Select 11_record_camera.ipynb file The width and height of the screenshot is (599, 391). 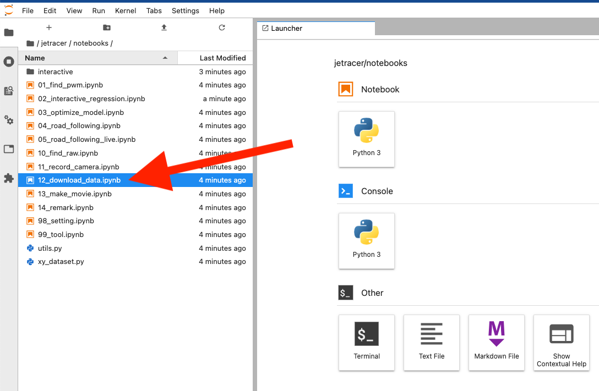pos(135,167)
